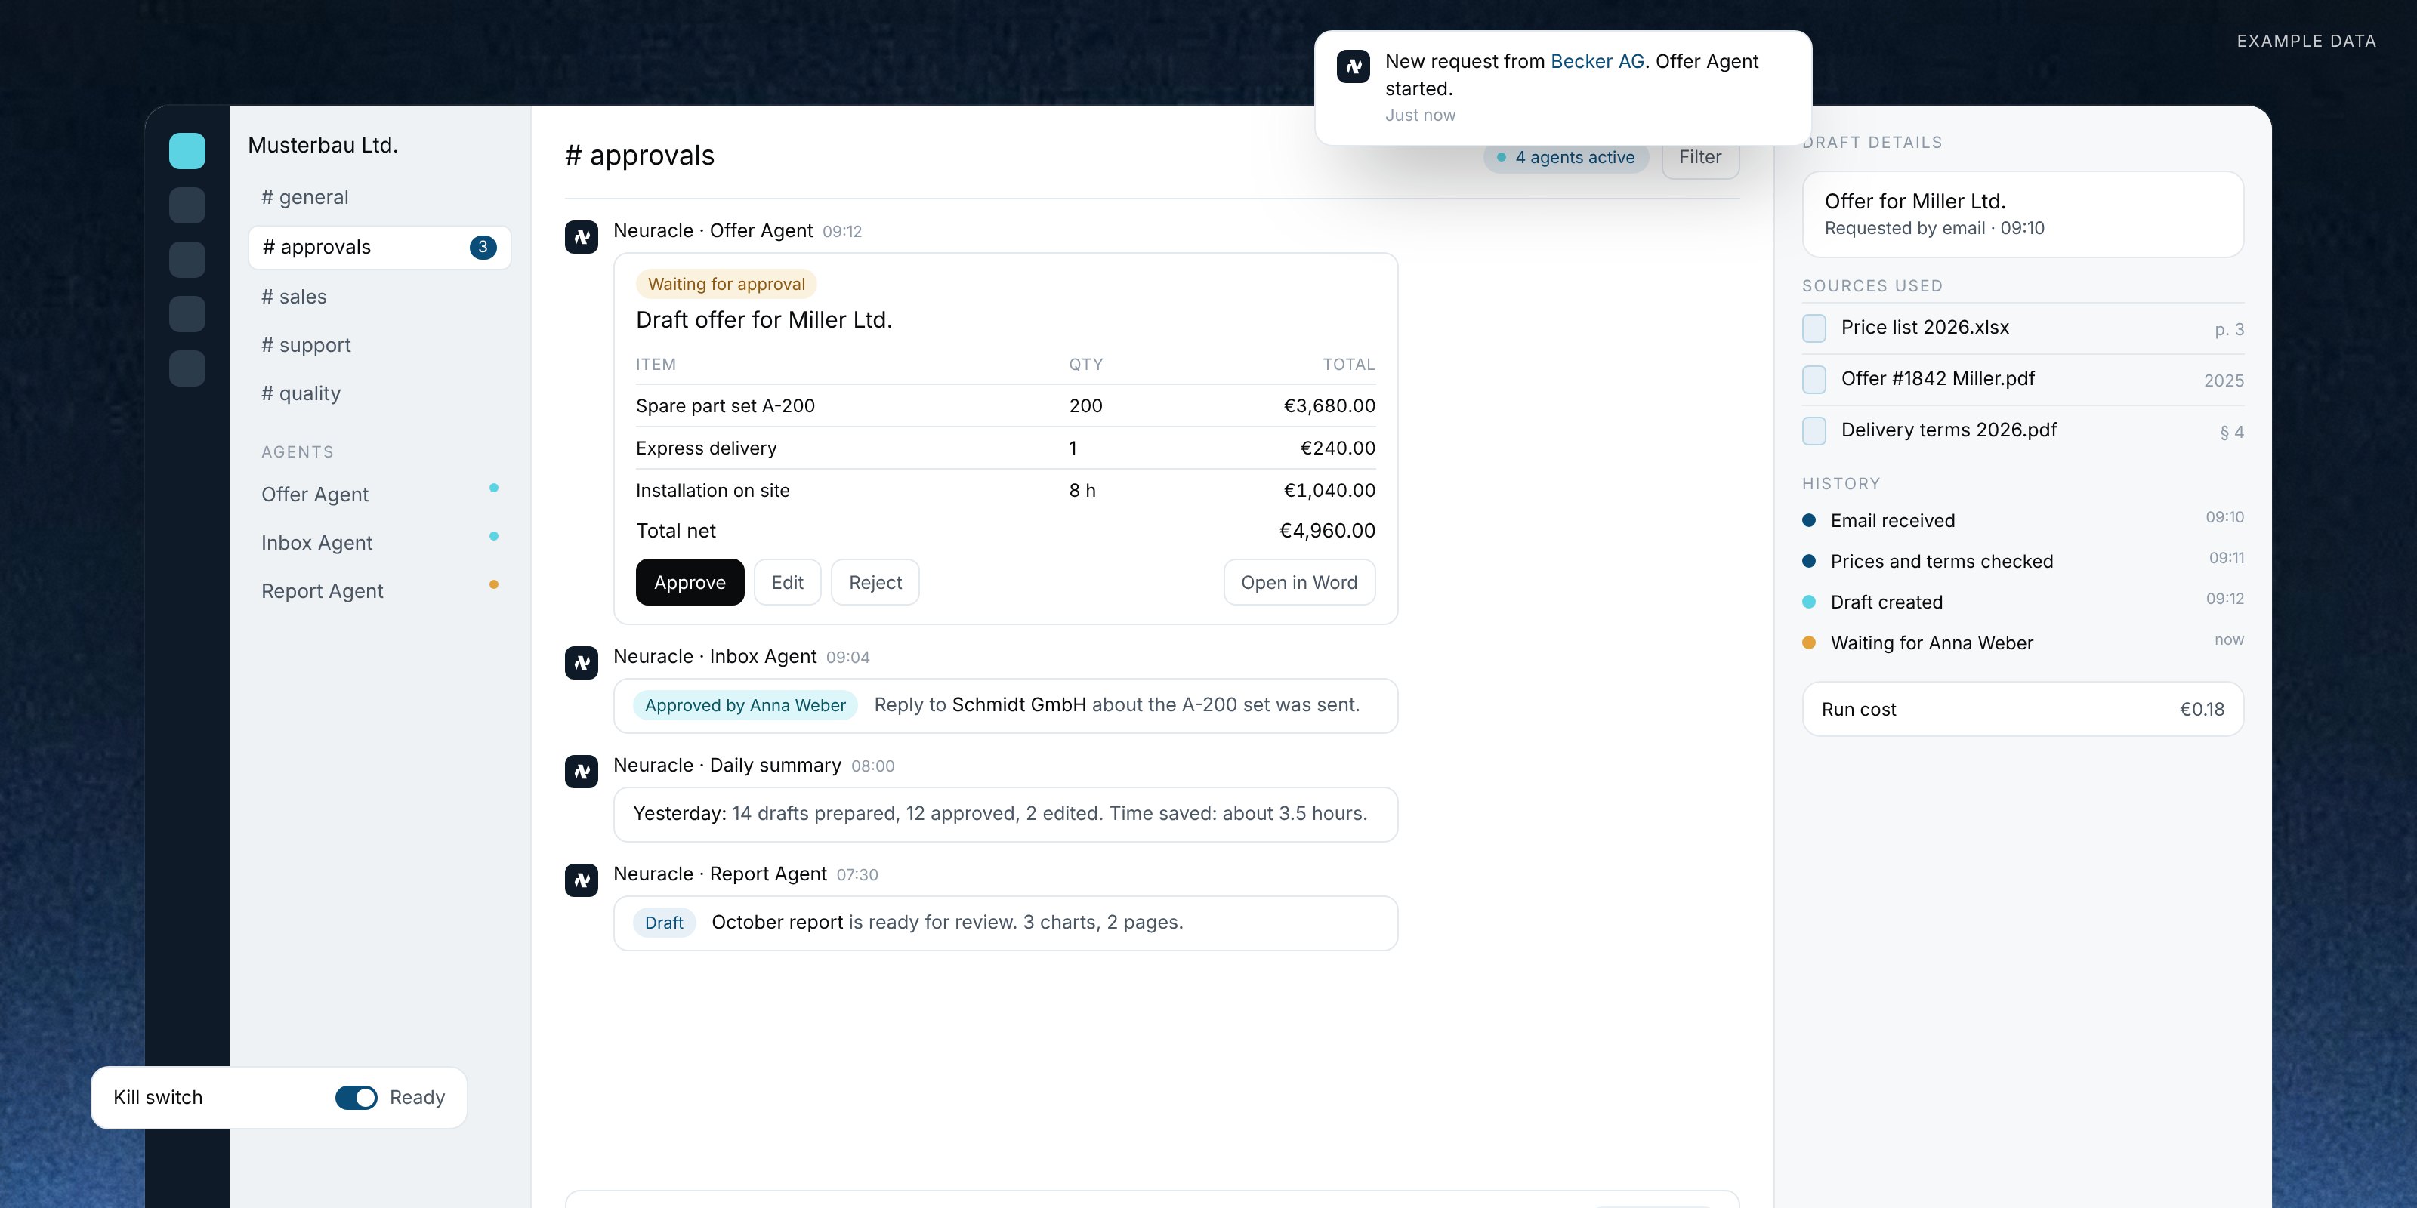The image size is (2417, 1208).
Task: Click the Neuracle avatar beside the Daily summary message
Action: pyautogui.click(x=581, y=771)
